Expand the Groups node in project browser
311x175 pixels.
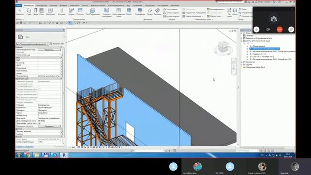tap(242, 65)
